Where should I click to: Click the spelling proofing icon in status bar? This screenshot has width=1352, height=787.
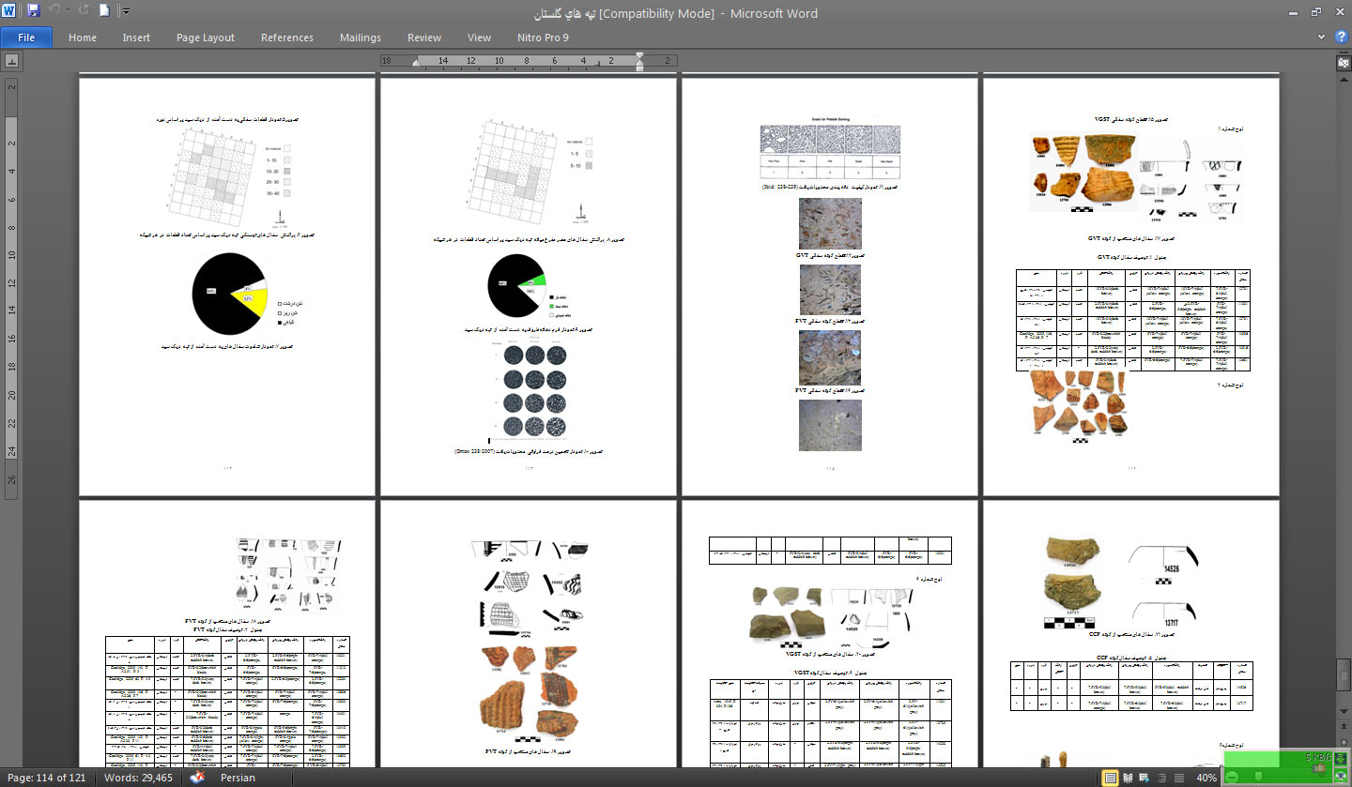198,778
